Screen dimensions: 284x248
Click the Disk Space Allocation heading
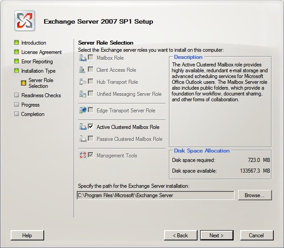202,151
